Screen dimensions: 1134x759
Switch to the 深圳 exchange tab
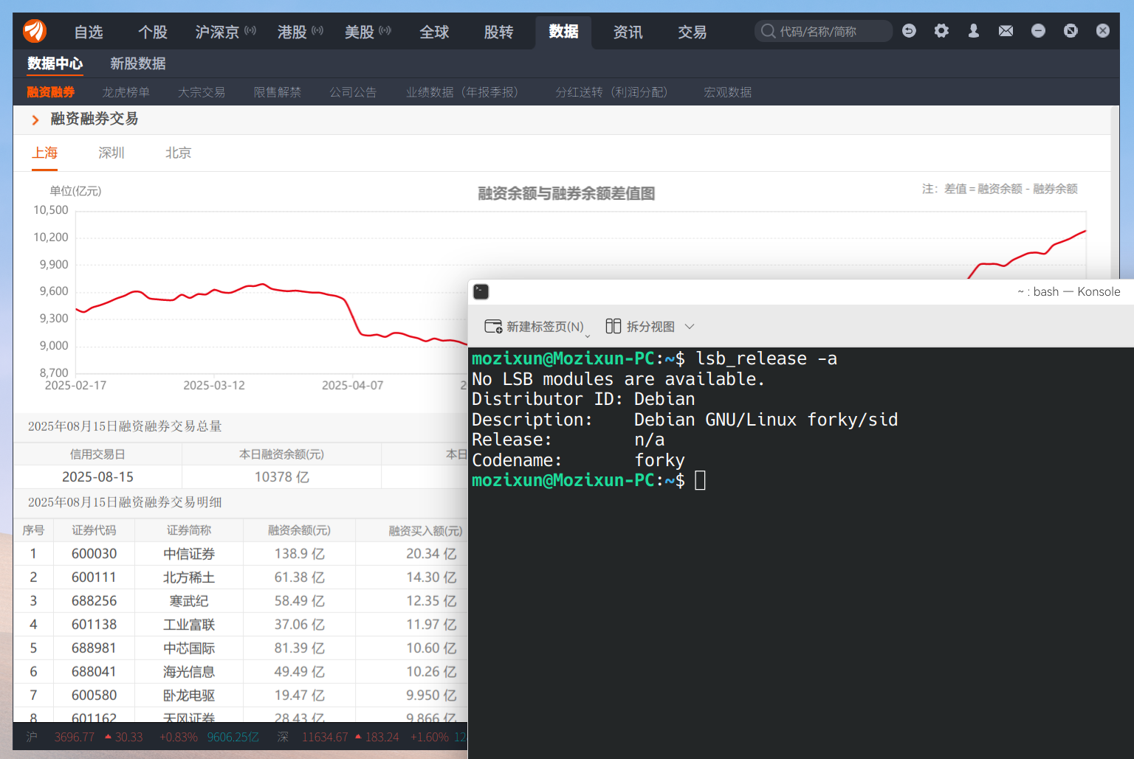pos(111,153)
